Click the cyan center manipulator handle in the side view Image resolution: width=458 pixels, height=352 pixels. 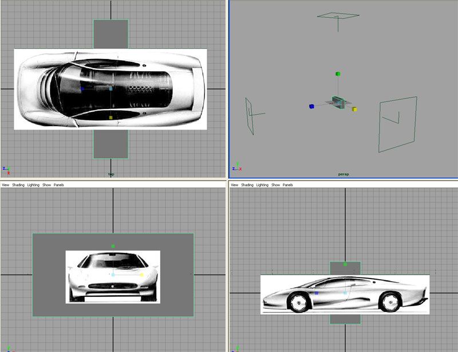pos(345,293)
